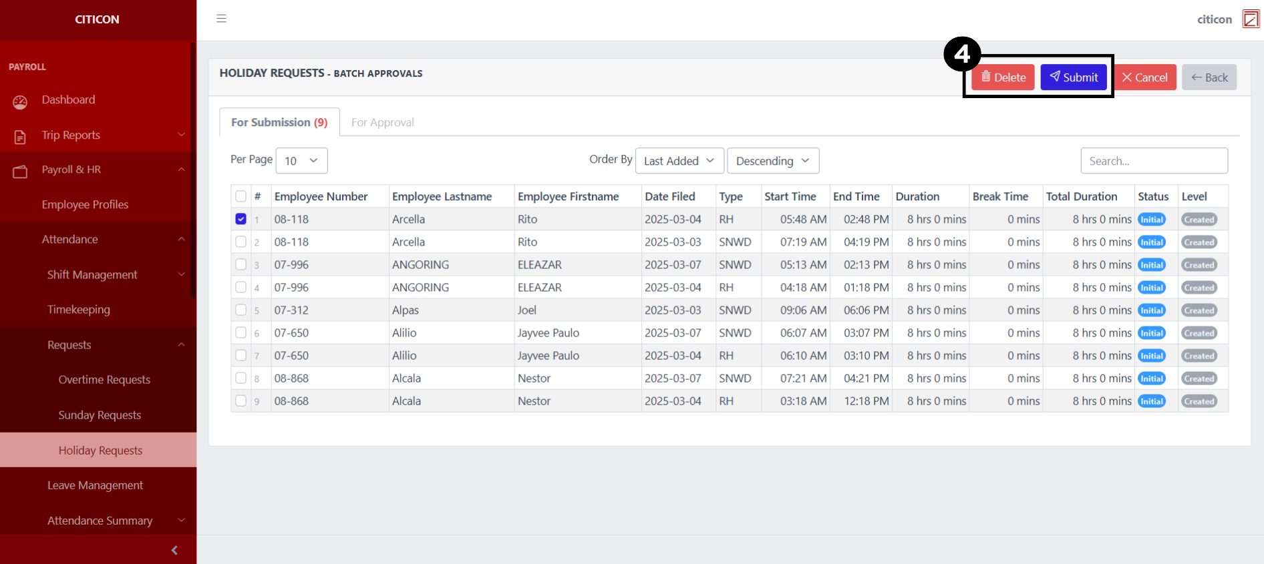Collapse sidebar with bottom chevron arrow

coord(174,550)
